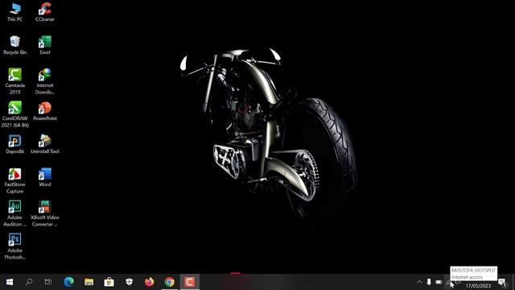The image size is (515, 290).
Task: Select the Camtasia 2019 shortcut
Action: [14, 81]
